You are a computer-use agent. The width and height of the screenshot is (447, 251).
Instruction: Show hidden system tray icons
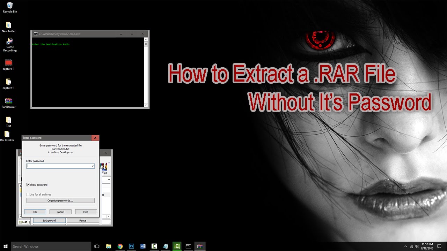click(405, 246)
